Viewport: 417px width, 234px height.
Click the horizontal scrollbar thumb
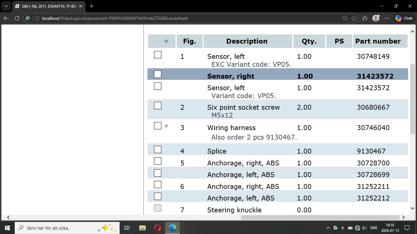(x=320, y=218)
